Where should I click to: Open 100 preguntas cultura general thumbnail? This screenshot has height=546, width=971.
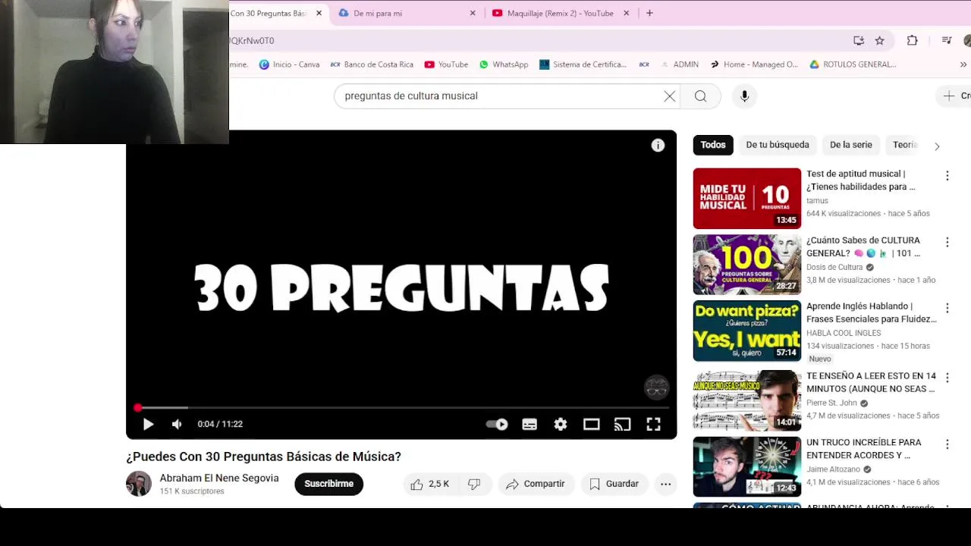pyautogui.click(x=747, y=265)
